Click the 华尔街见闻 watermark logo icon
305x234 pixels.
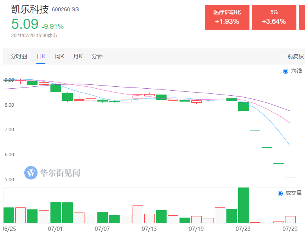pyautogui.click(x=30, y=173)
